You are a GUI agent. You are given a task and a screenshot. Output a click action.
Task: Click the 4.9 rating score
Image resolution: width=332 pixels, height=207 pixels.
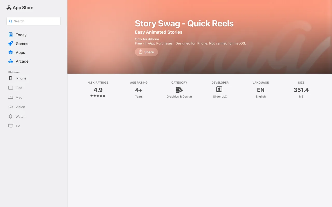point(98,90)
